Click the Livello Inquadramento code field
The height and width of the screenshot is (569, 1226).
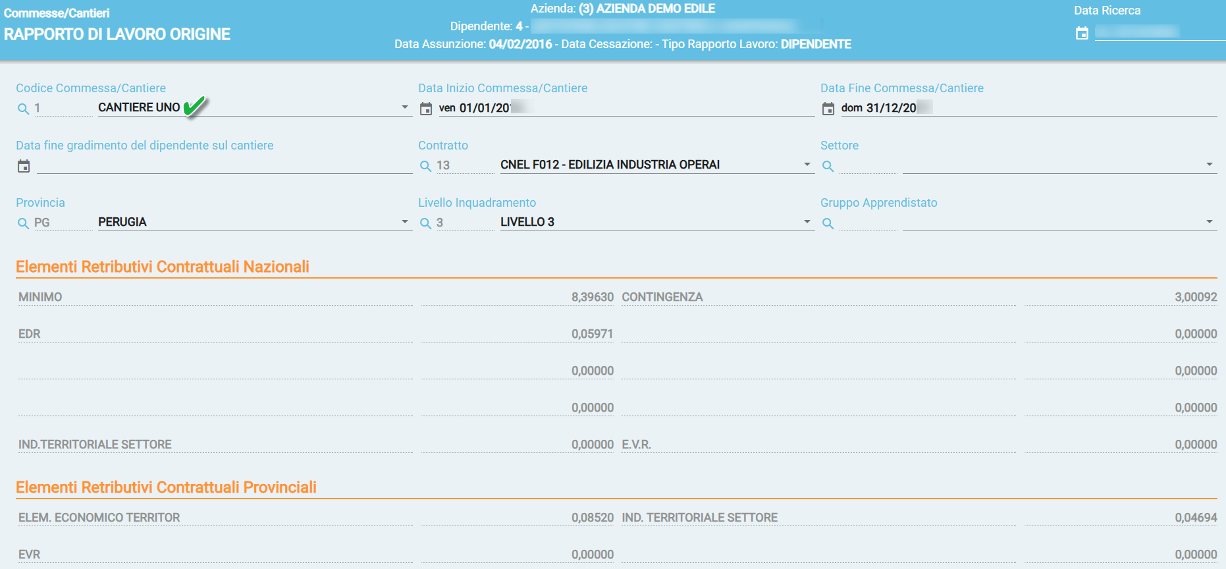(x=465, y=223)
